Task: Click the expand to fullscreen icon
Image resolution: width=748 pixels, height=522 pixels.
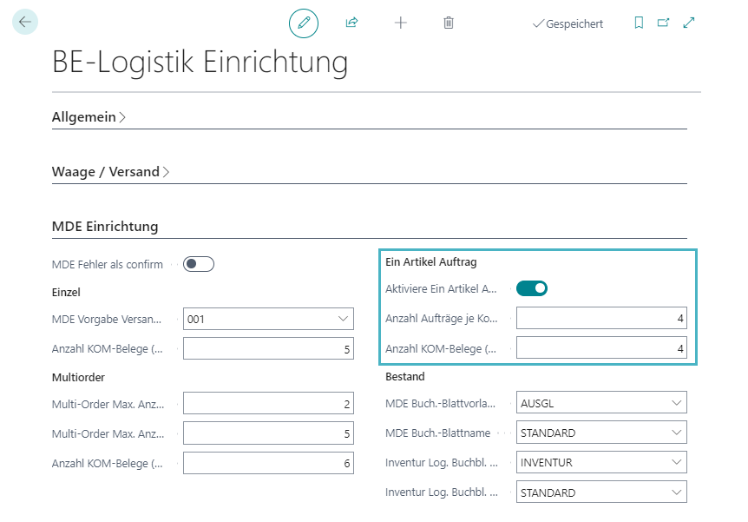Action: coord(689,23)
